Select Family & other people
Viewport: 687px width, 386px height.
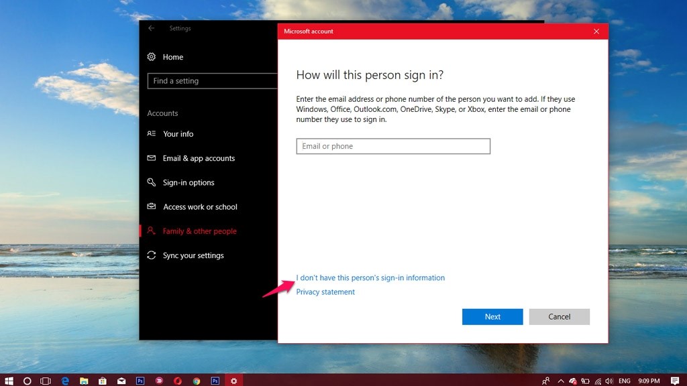pos(199,231)
